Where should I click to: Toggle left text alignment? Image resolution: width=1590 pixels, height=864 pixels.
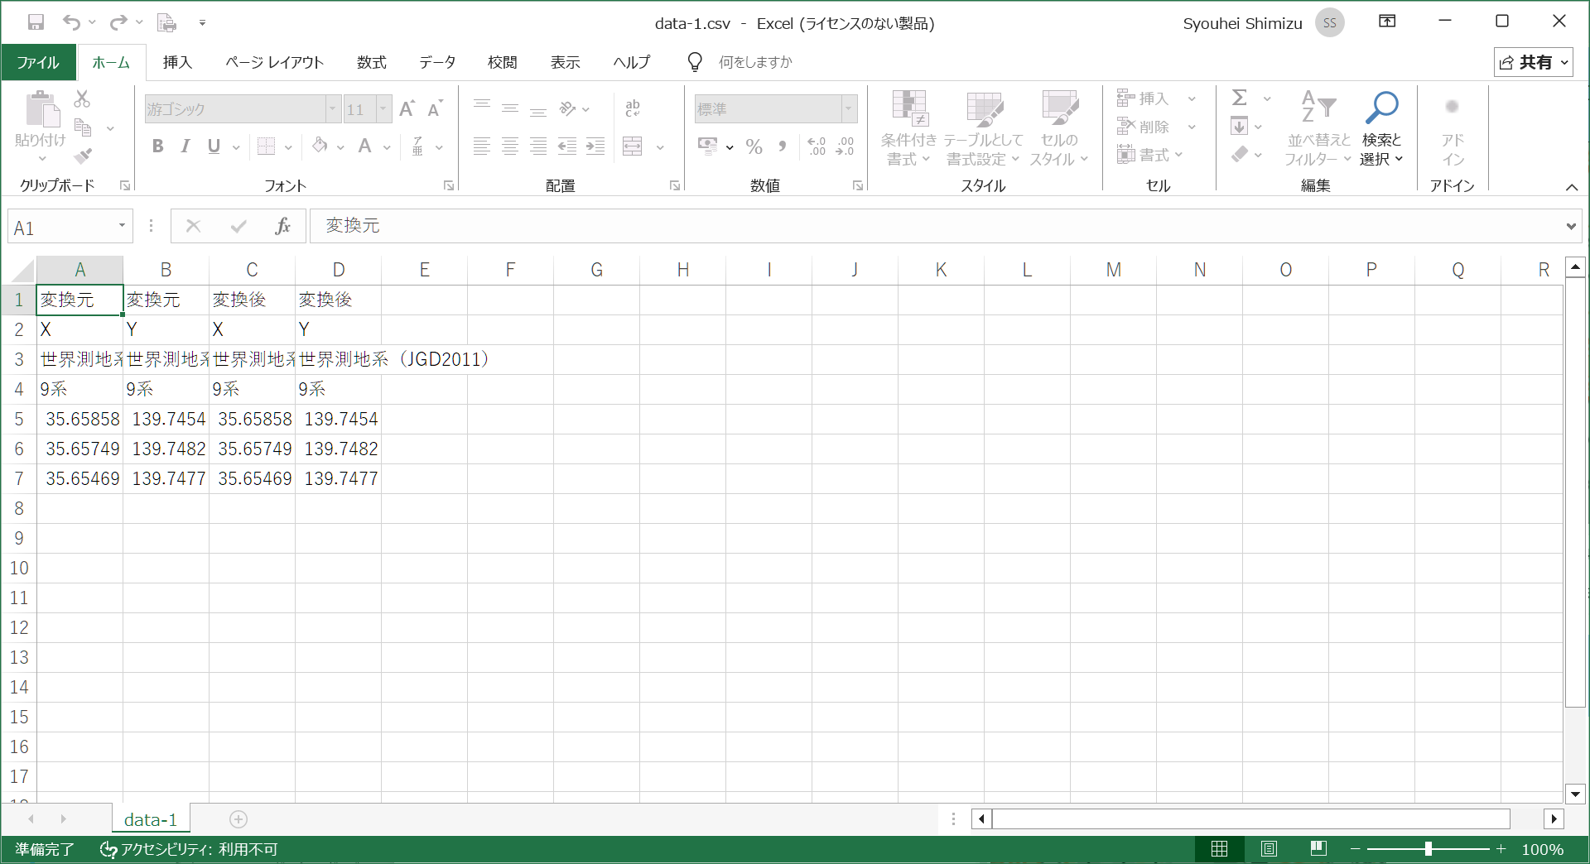click(x=482, y=146)
